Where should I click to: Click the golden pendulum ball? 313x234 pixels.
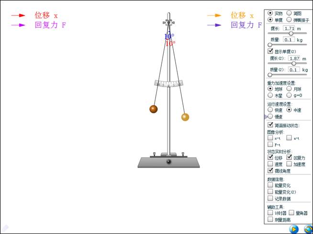(185, 117)
